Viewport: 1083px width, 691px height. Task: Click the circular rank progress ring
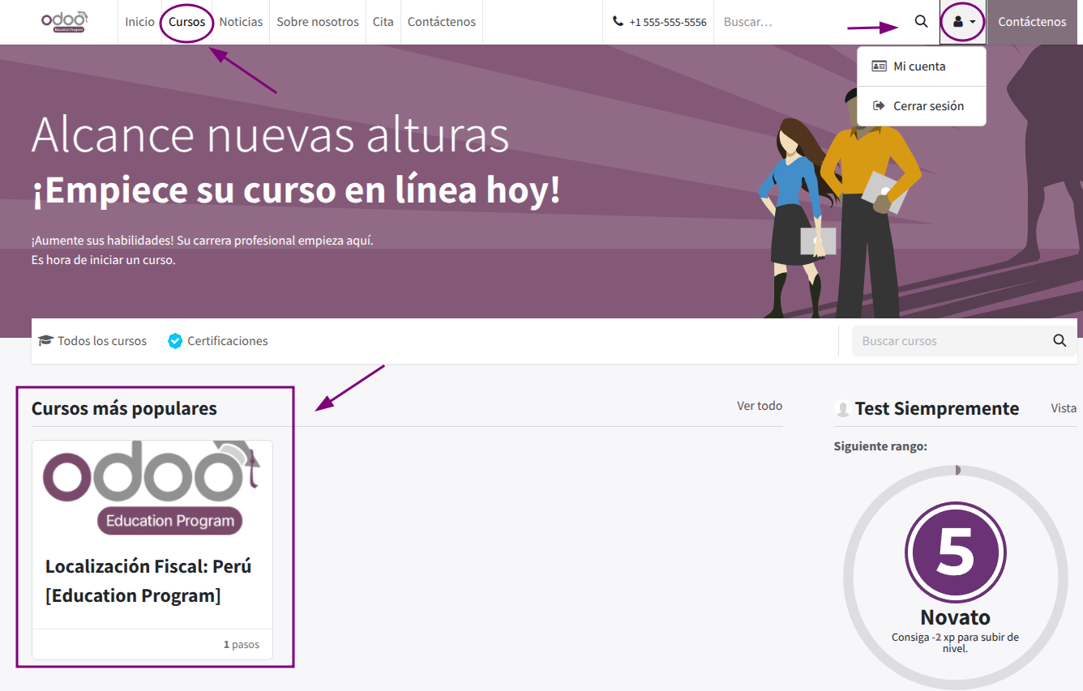[956, 577]
